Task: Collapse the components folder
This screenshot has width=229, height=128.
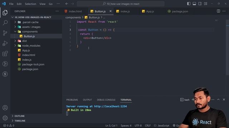Action: pyautogui.click(x=36, y=32)
